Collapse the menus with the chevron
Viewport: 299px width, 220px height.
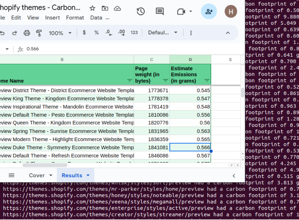pyautogui.click(x=228, y=33)
